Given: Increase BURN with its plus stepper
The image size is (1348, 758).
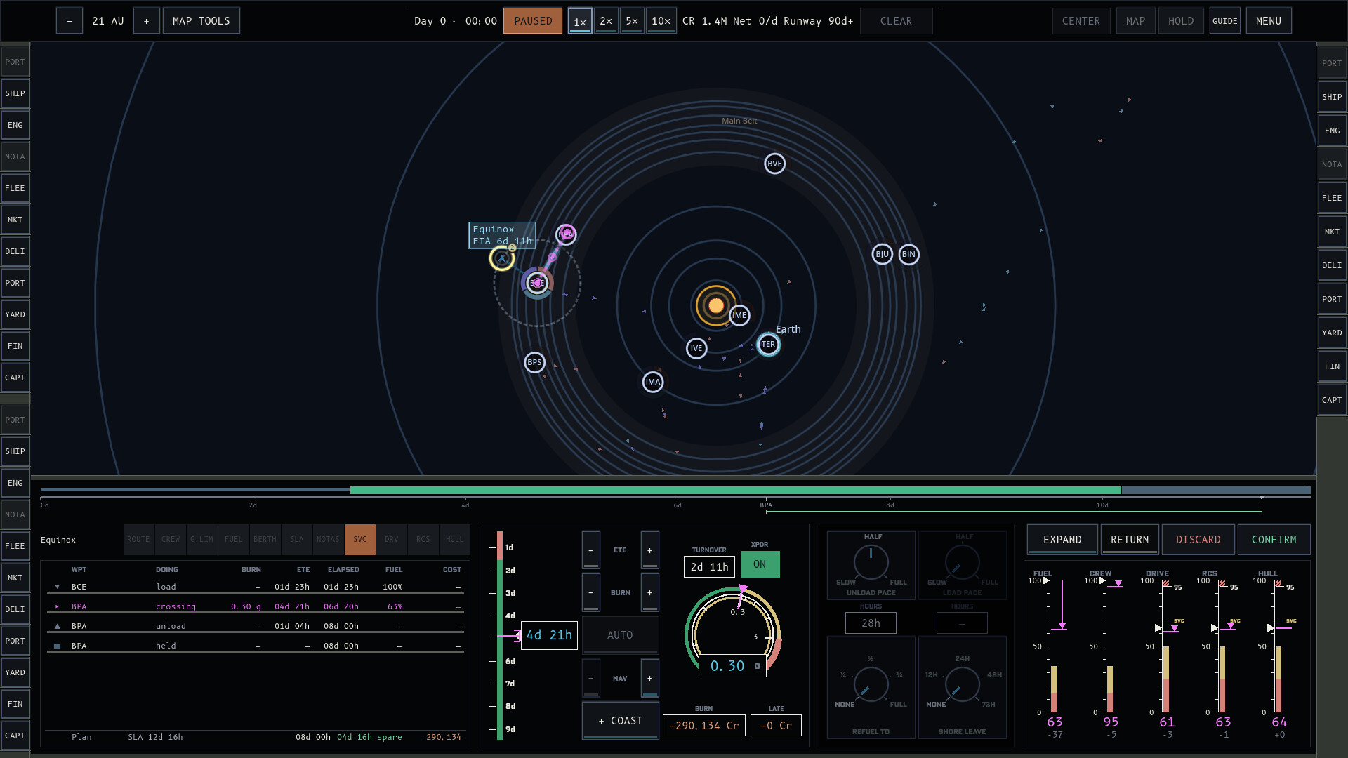Looking at the screenshot, I should [650, 593].
